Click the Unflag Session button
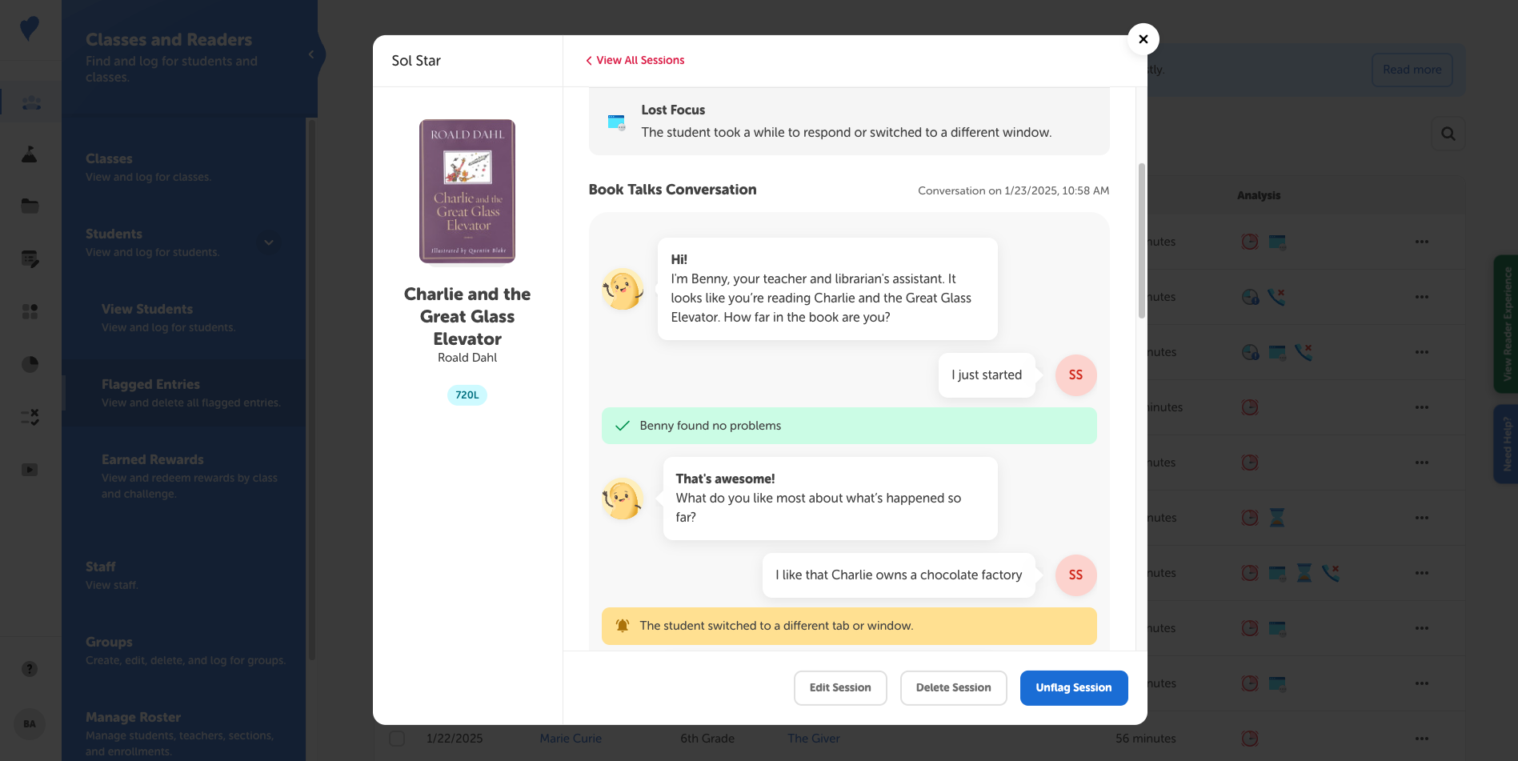Image resolution: width=1518 pixels, height=761 pixels. [1073, 687]
